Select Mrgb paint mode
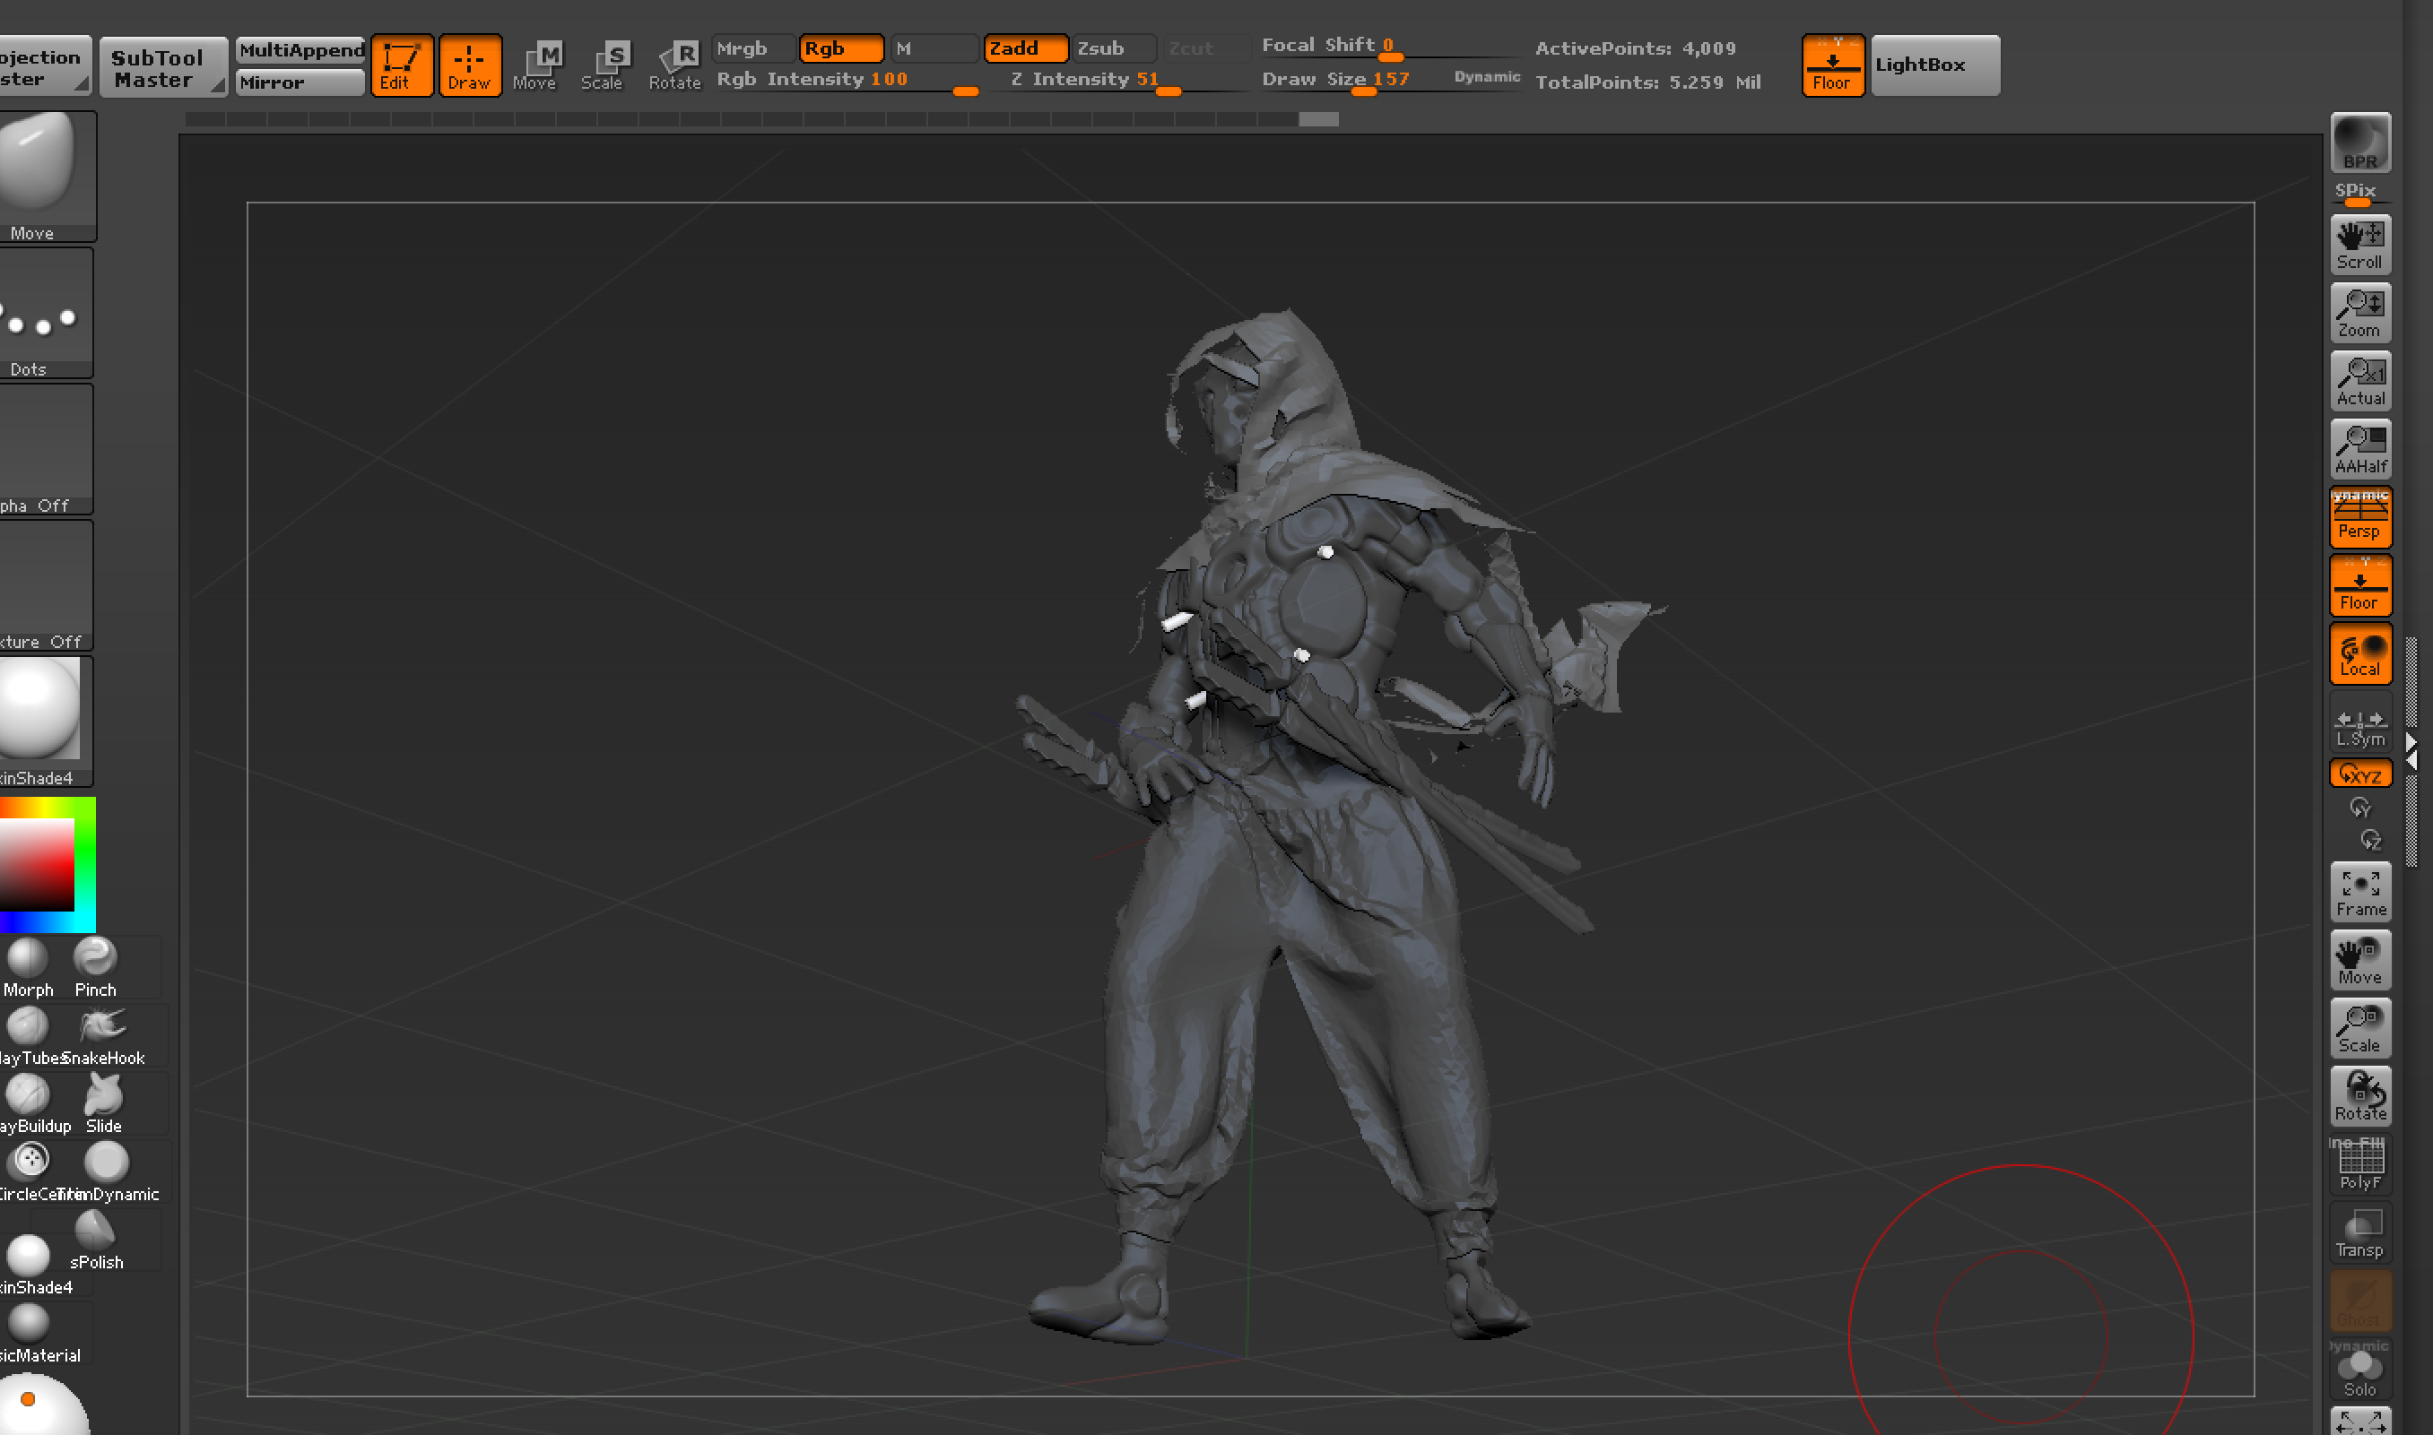 [x=753, y=48]
